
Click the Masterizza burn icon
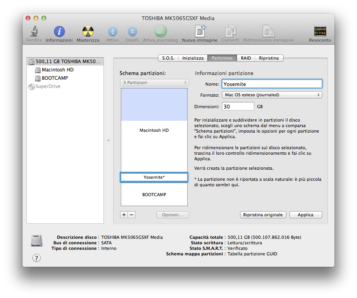pyautogui.click(x=88, y=32)
